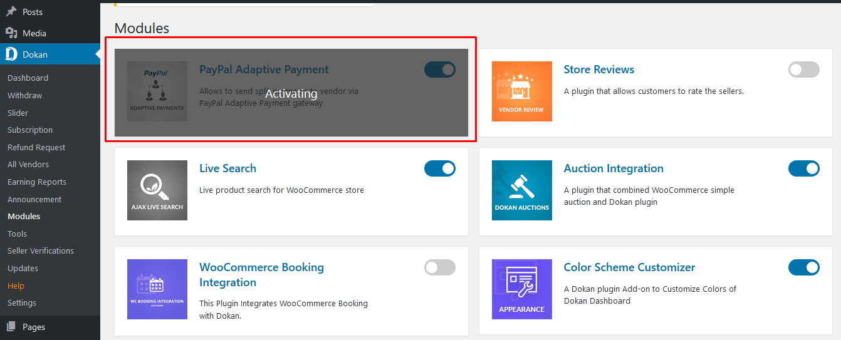This screenshot has width=841, height=340.
Task: Turn off the Auction Integration toggle
Action: coord(804,168)
